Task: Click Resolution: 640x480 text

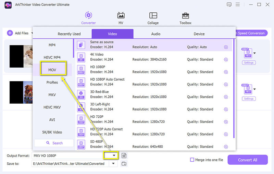Action: point(148,147)
